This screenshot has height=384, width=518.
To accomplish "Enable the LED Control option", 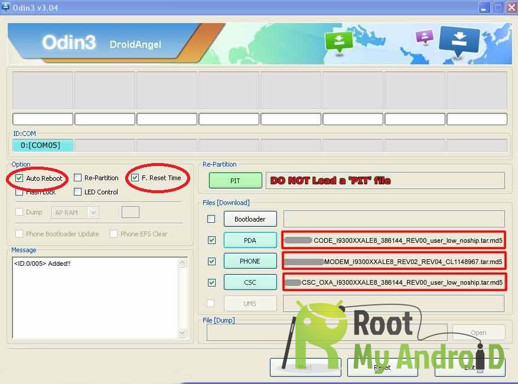I will [x=78, y=192].
